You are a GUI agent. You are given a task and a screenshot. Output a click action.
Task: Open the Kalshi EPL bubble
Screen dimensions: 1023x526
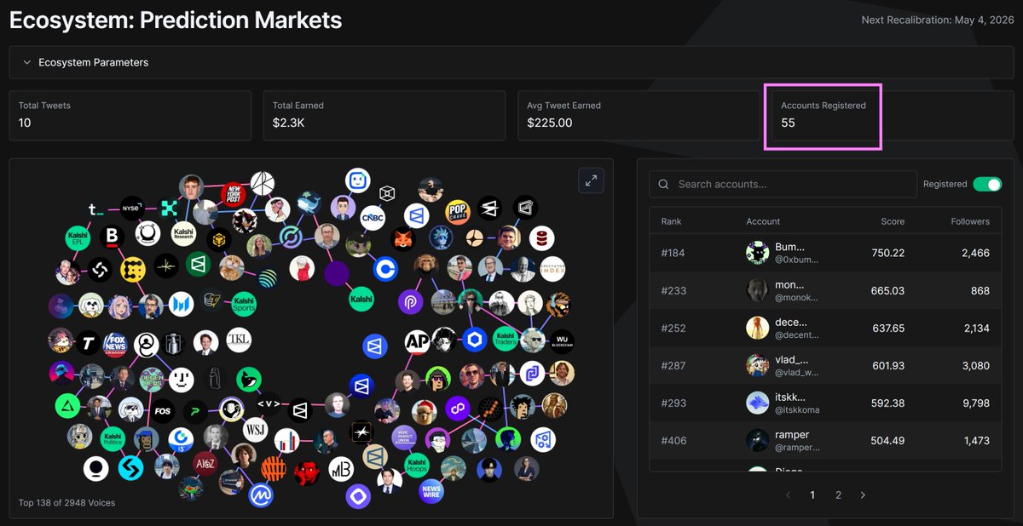coord(78,237)
